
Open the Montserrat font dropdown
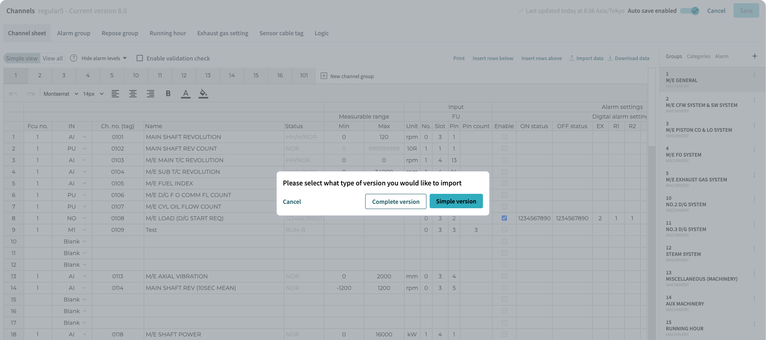coord(61,94)
